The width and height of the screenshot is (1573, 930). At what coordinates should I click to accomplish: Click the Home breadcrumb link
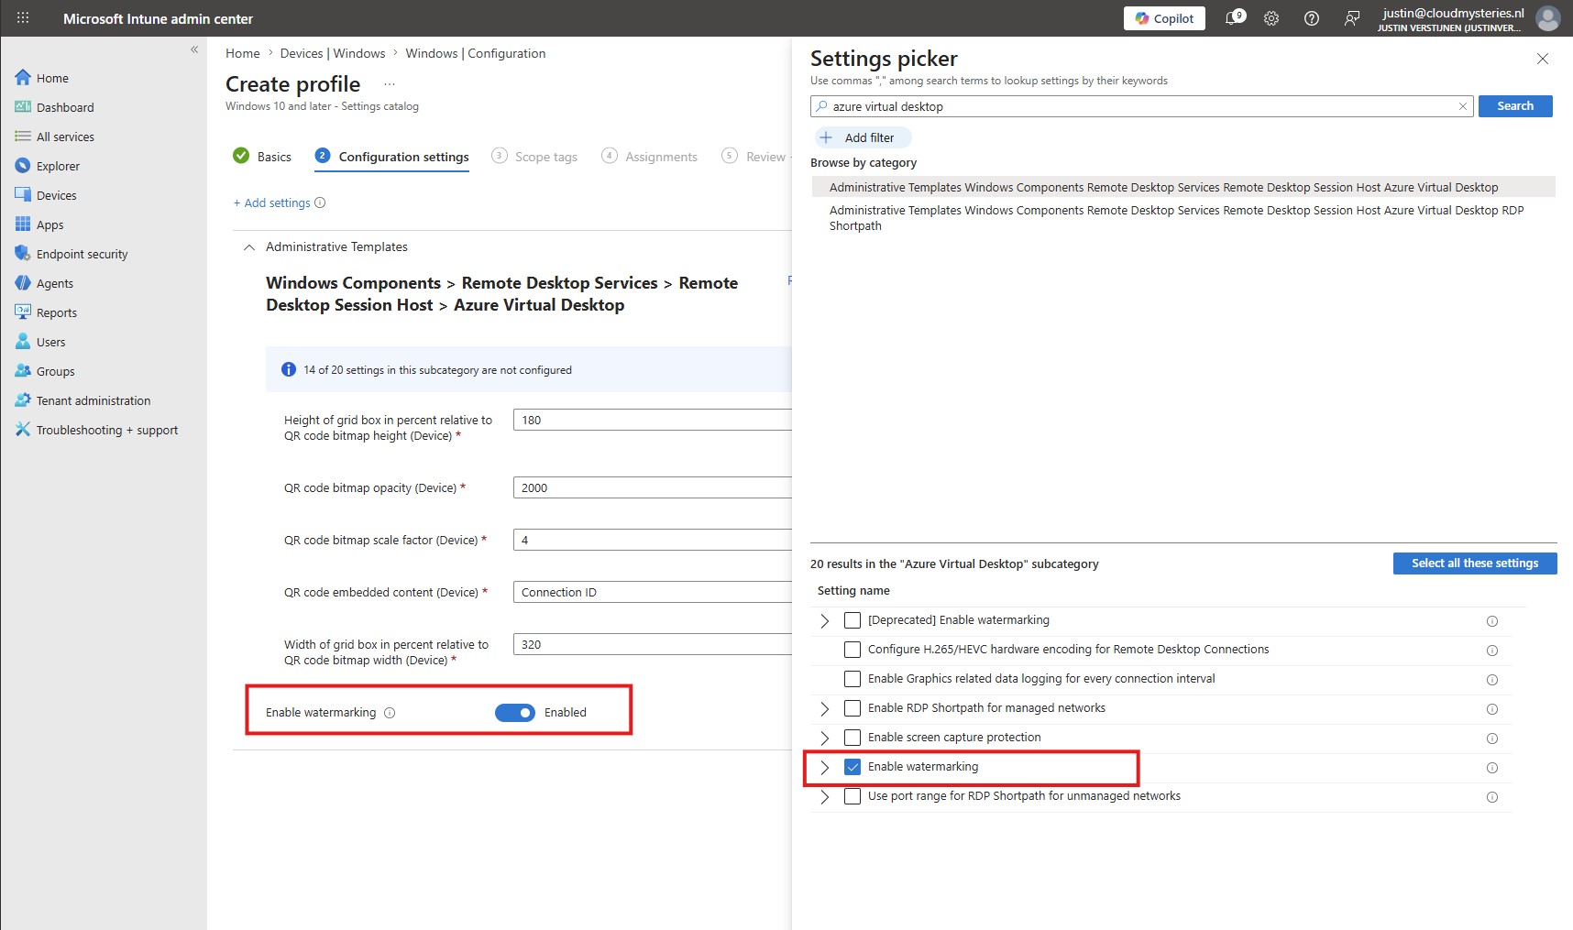tap(243, 53)
